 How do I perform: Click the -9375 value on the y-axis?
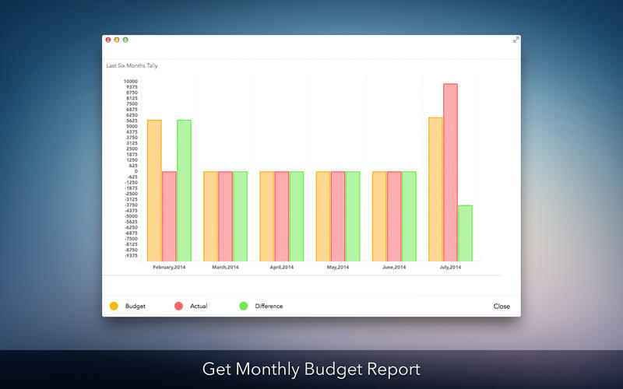[132, 256]
